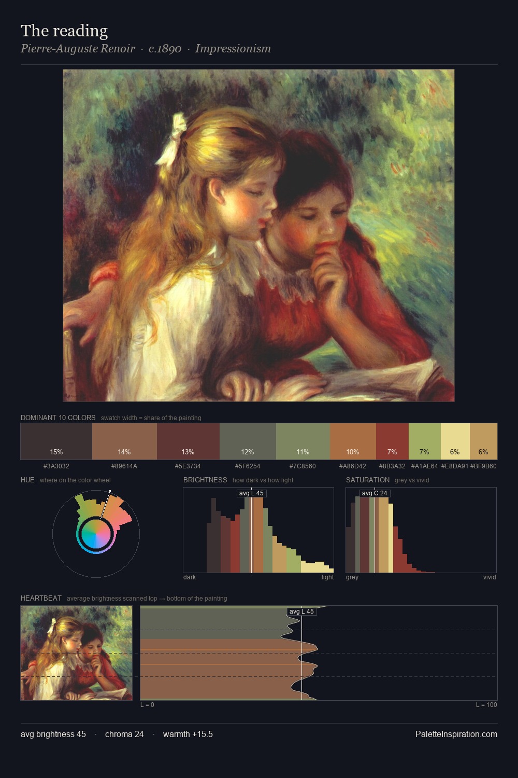Click the '#A1AE64' hex code label

pos(425,466)
